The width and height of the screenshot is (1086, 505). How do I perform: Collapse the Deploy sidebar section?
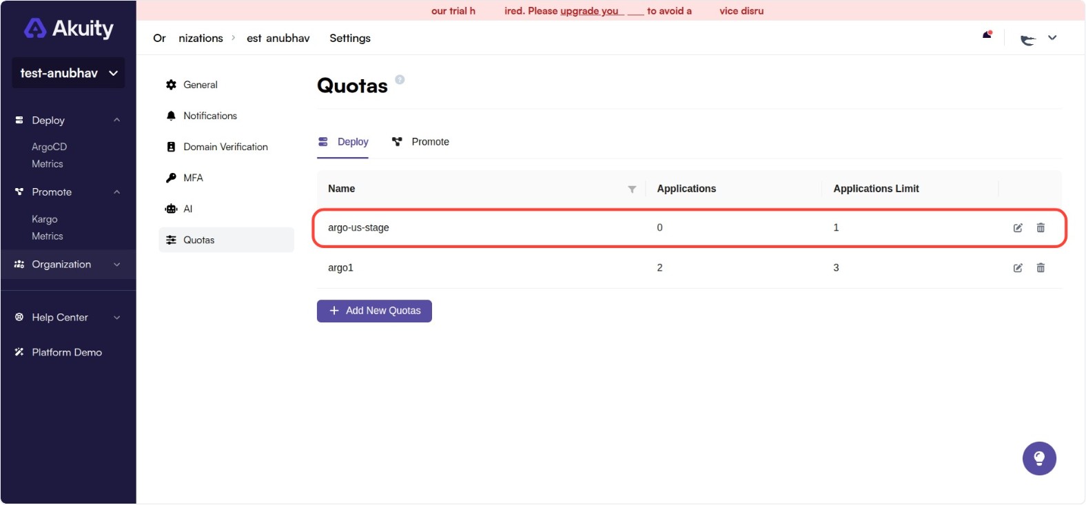click(117, 120)
